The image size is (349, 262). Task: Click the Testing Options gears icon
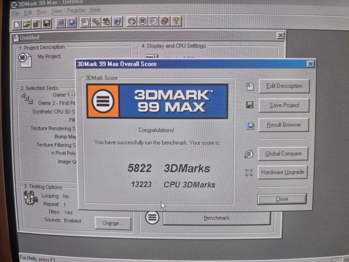(x=30, y=198)
